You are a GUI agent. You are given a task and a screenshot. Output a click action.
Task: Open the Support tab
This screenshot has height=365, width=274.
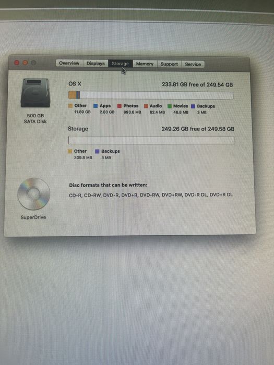click(169, 64)
